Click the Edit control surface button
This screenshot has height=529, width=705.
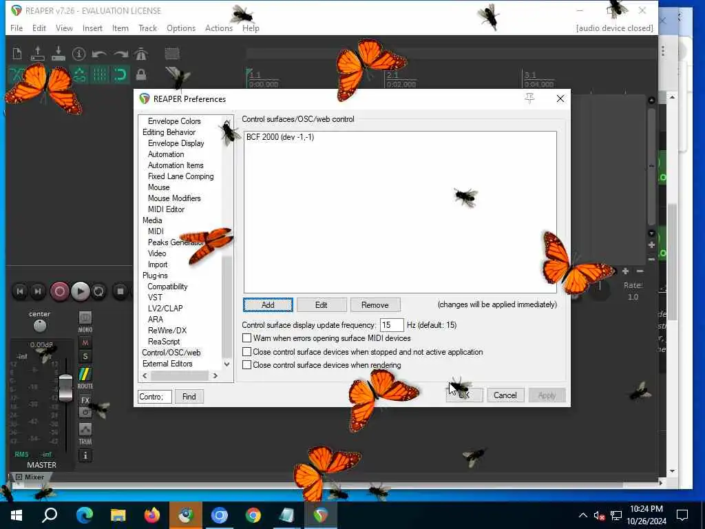pyautogui.click(x=322, y=305)
